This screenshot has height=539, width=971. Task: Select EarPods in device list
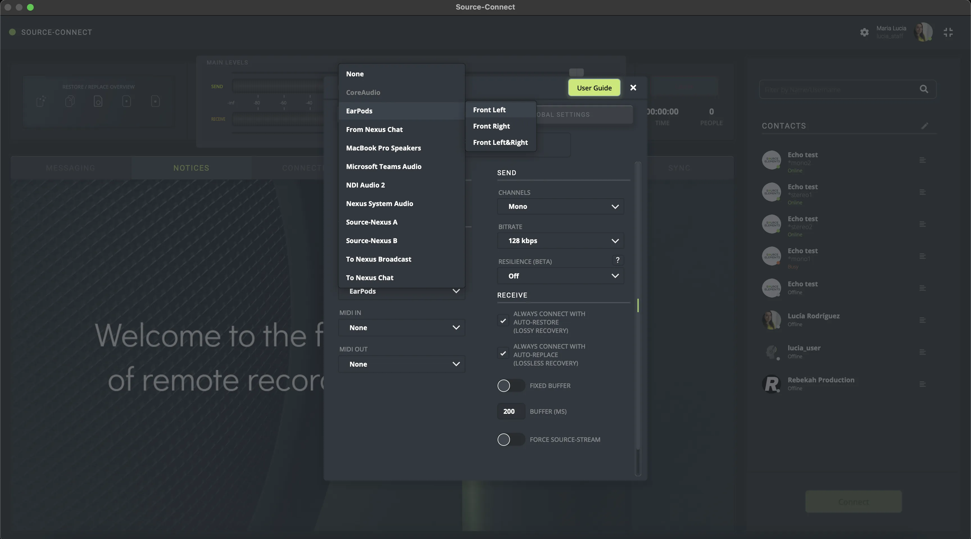point(402,111)
